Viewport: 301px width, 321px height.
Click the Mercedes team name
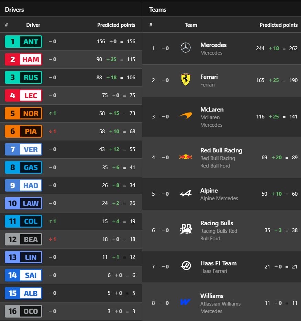(213, 45)
